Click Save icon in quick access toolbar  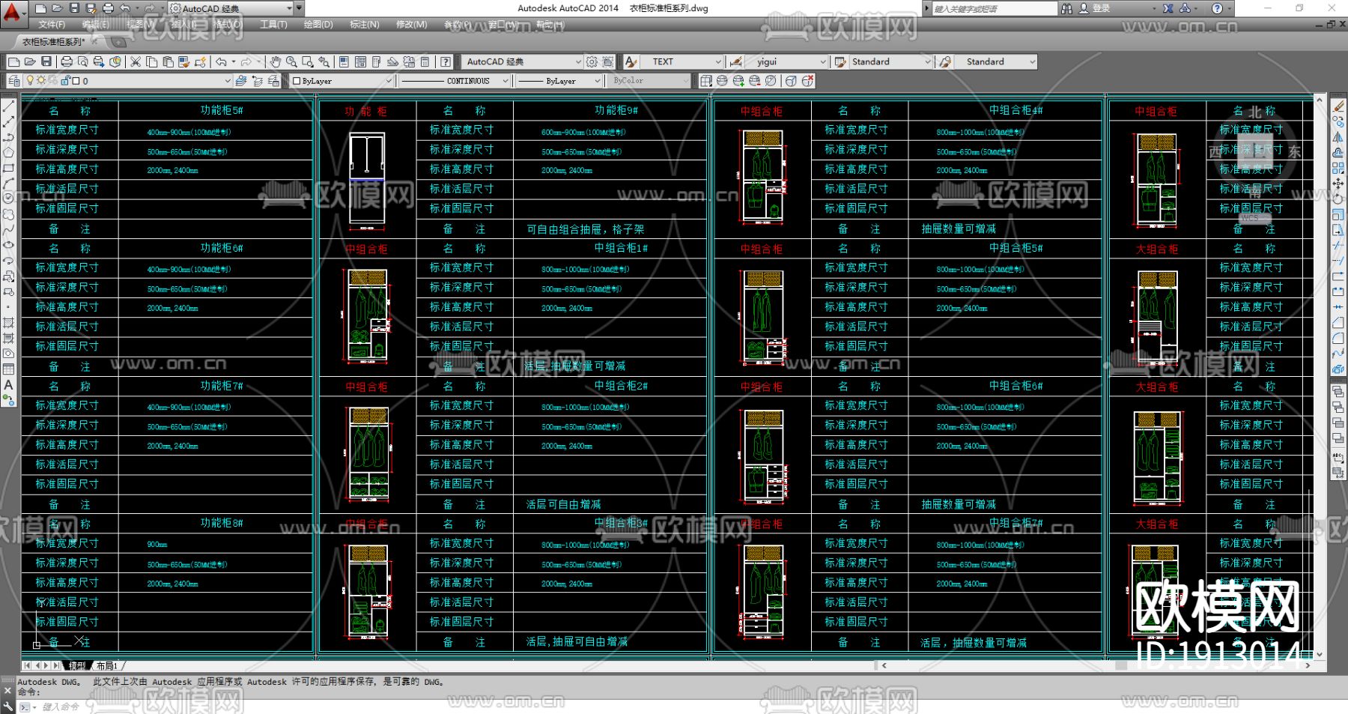(73, 8)
